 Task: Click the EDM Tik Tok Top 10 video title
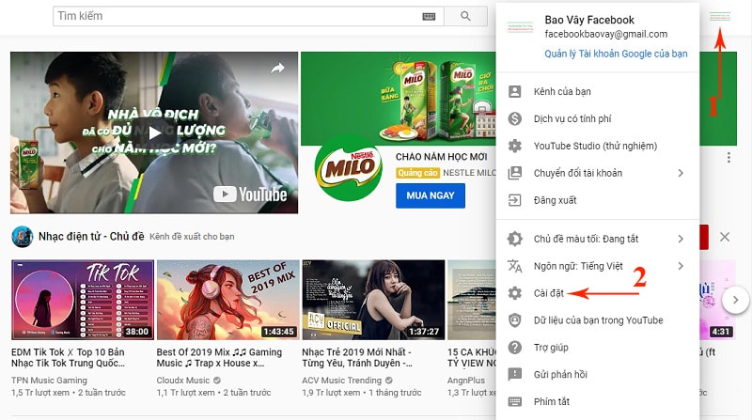tap(68, 358)
